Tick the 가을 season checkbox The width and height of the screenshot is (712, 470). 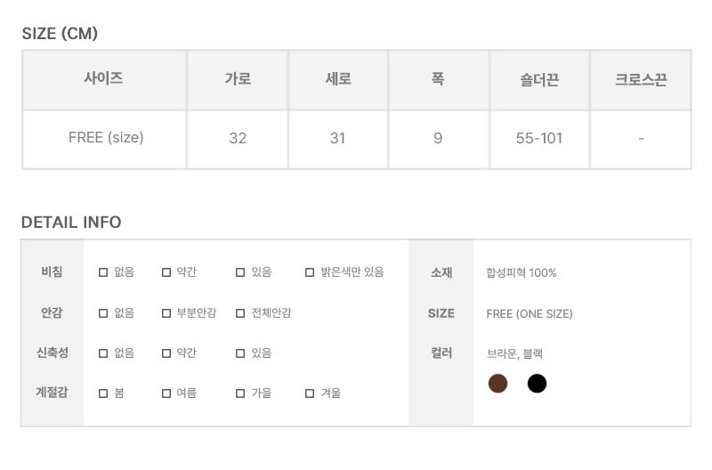click(x=240, y=393)
